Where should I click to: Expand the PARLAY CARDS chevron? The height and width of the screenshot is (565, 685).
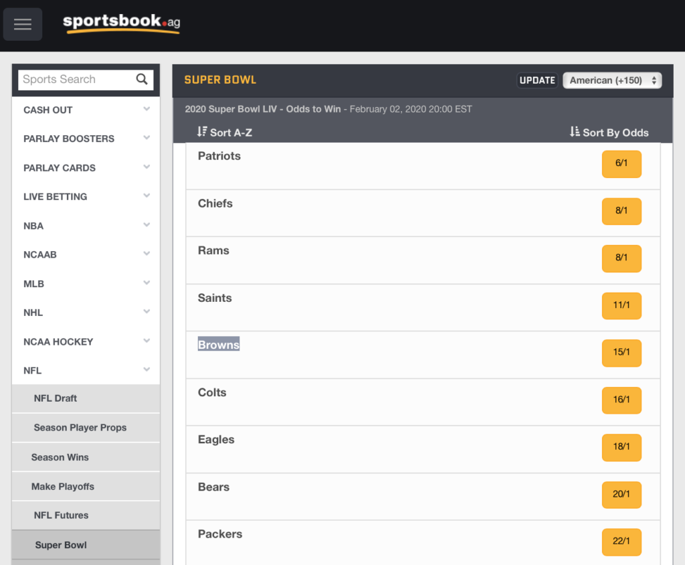tap(146, 167)
